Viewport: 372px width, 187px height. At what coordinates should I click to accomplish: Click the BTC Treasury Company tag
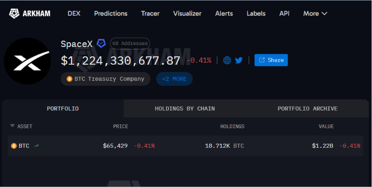point(105,79)
